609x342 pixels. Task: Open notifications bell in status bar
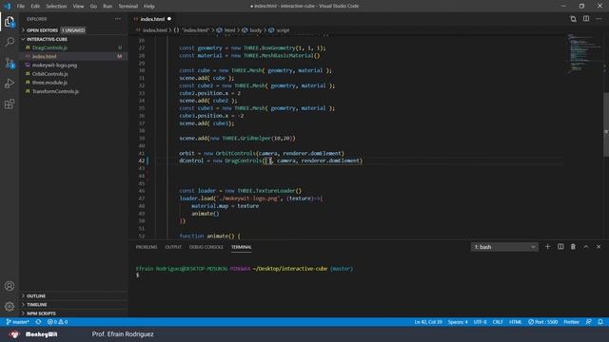(x=600, y=322)
